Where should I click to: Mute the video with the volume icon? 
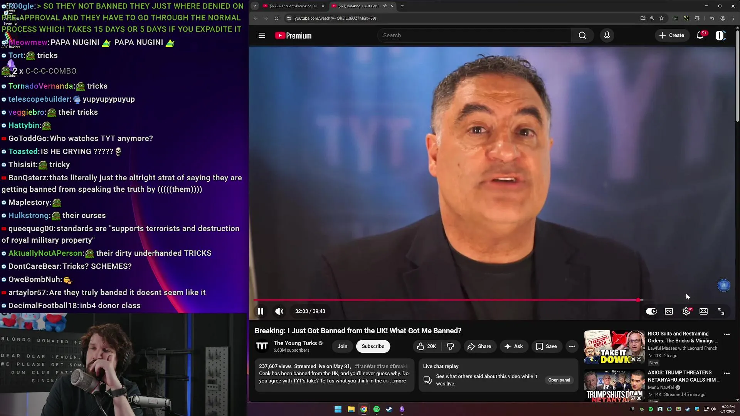click(279, 311)
